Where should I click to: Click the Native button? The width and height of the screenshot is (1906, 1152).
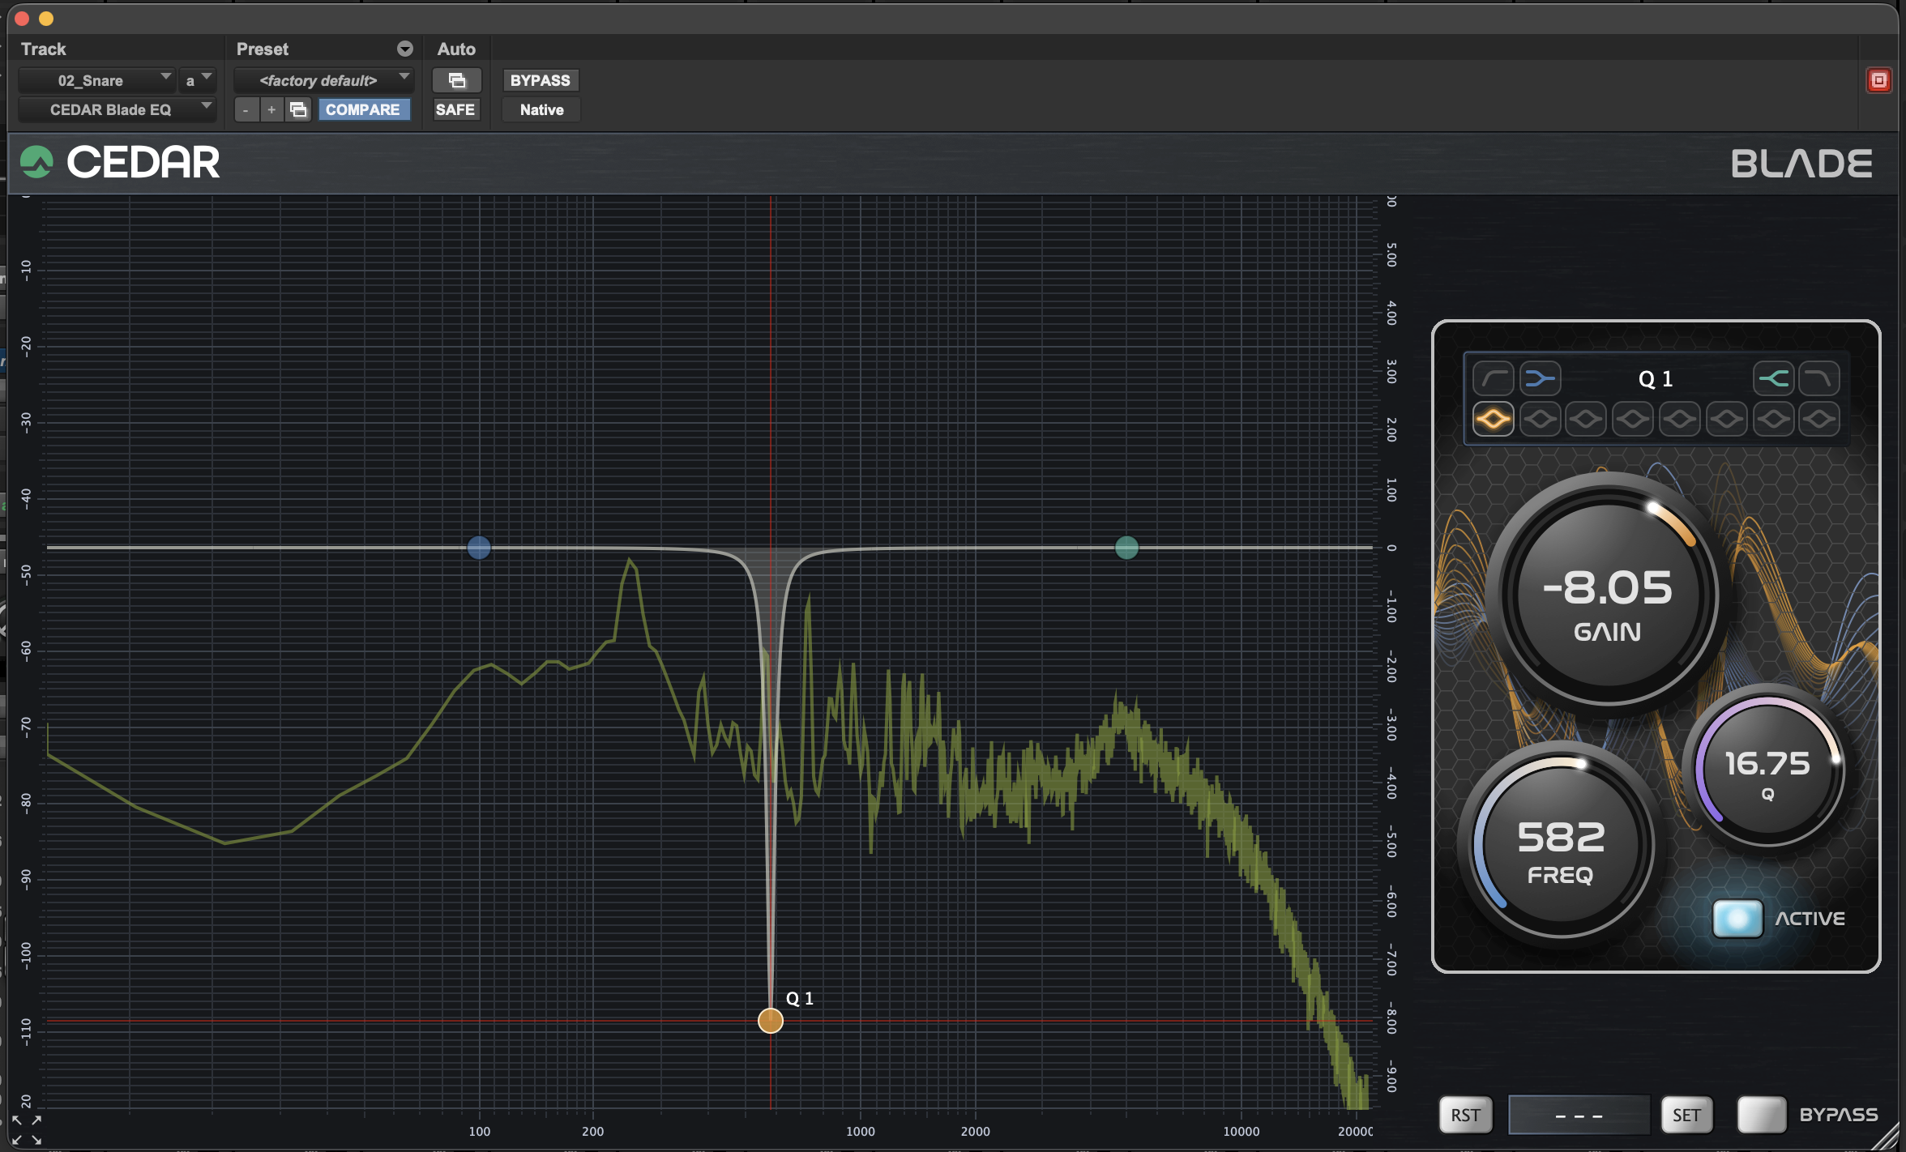pyautogui.click(x=541, y=109)
